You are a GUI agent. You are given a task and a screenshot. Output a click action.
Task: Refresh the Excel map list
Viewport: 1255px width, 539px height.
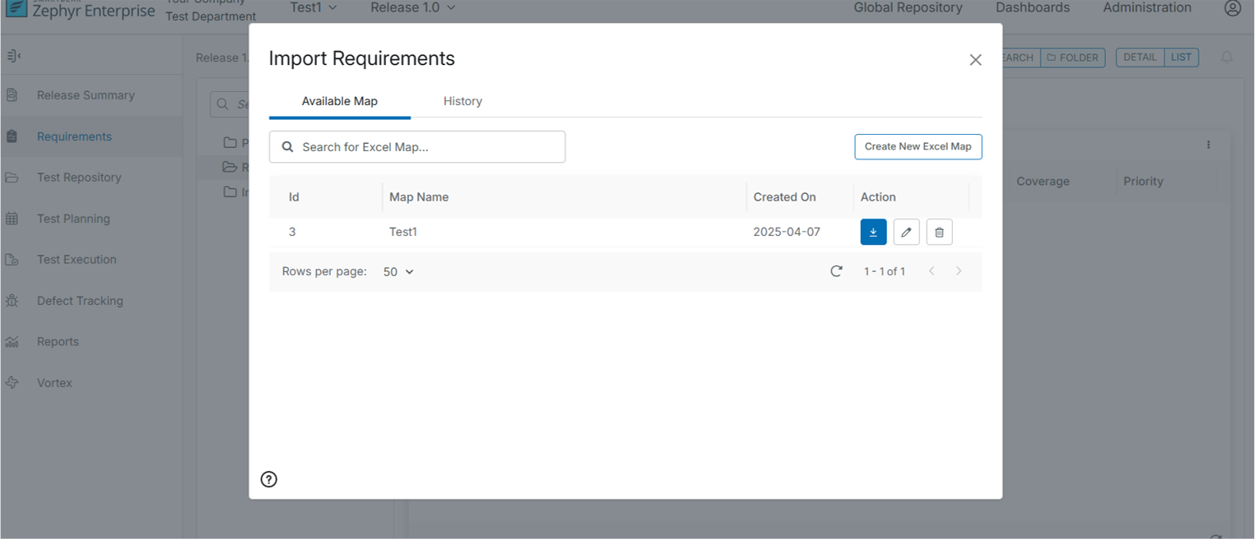click(836, 271)
